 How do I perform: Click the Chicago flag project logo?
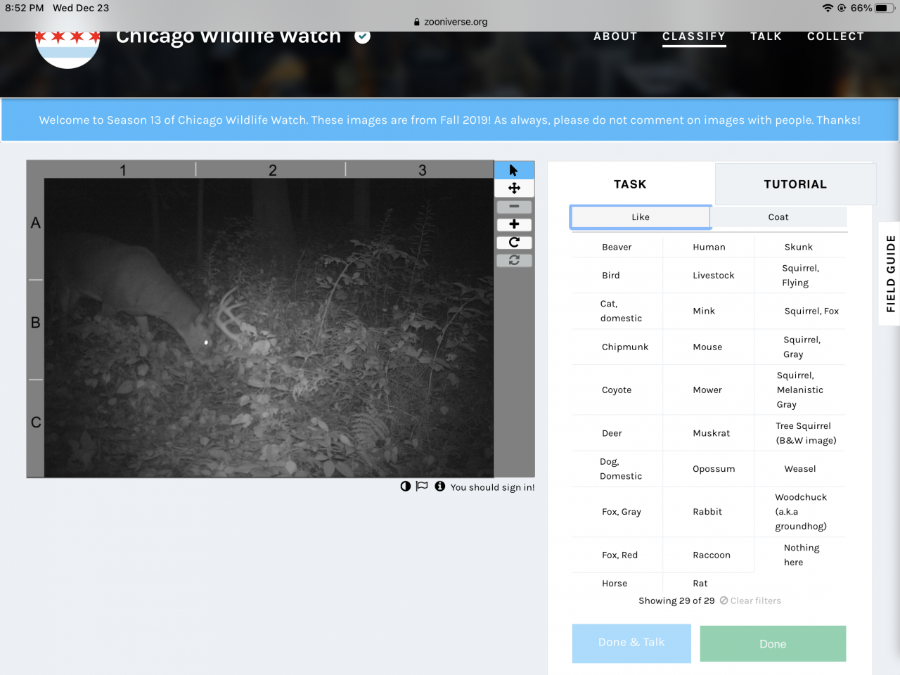[67, 49]
